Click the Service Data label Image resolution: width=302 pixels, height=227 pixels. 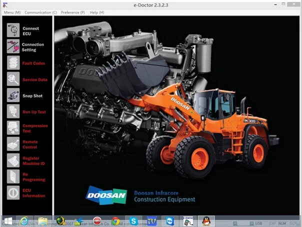35,79
